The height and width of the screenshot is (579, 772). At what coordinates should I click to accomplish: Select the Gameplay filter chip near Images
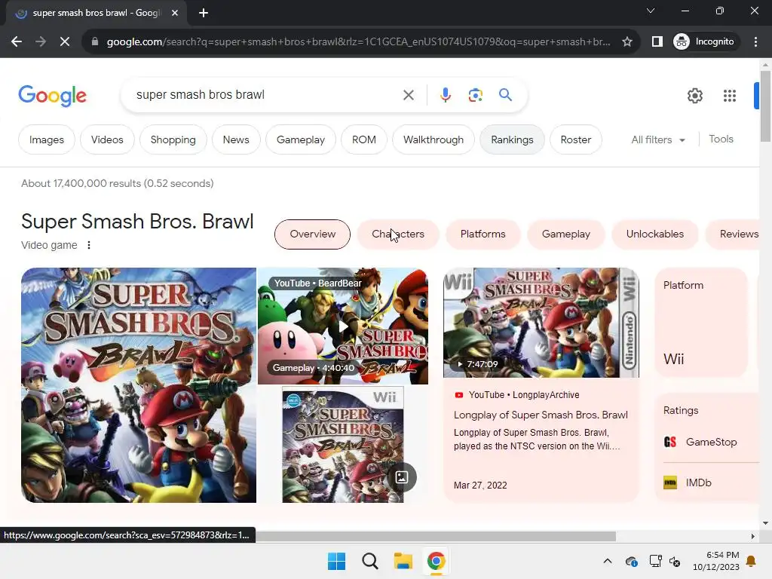tap(300, 139)
